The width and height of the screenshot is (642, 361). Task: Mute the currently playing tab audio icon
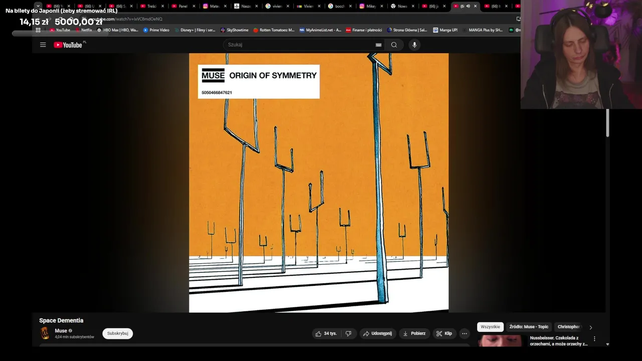coord(468,6)
